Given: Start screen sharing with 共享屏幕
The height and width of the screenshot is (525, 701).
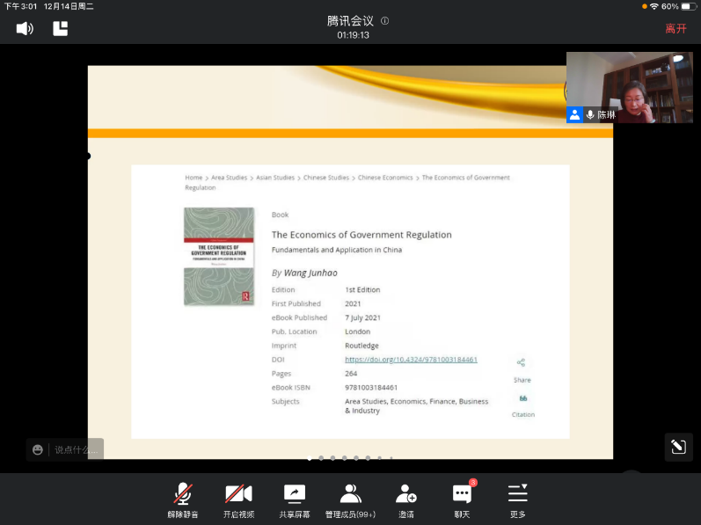Looking at the screenshot, I should 295,499.
